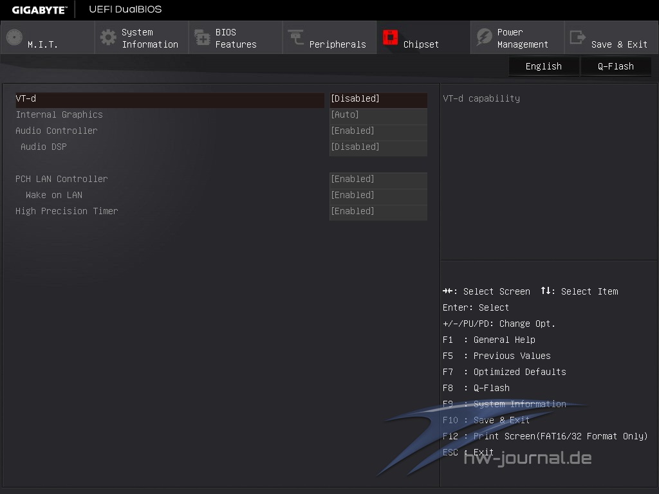Click the System Information gear icon
Screen dimensions: 659x494
pos(108,37)
